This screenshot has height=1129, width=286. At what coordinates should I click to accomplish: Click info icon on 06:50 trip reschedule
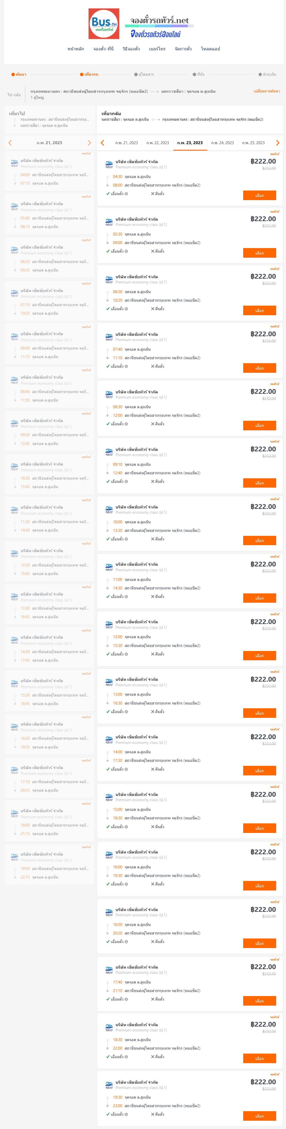126,309
